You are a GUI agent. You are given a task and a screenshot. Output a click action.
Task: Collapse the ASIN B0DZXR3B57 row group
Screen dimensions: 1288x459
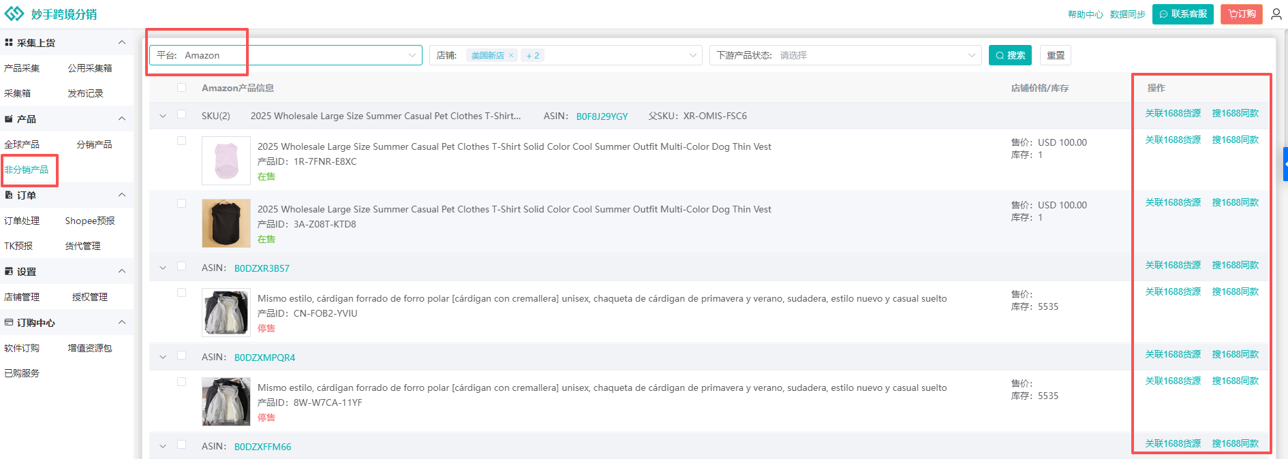(x=163, y=268)
